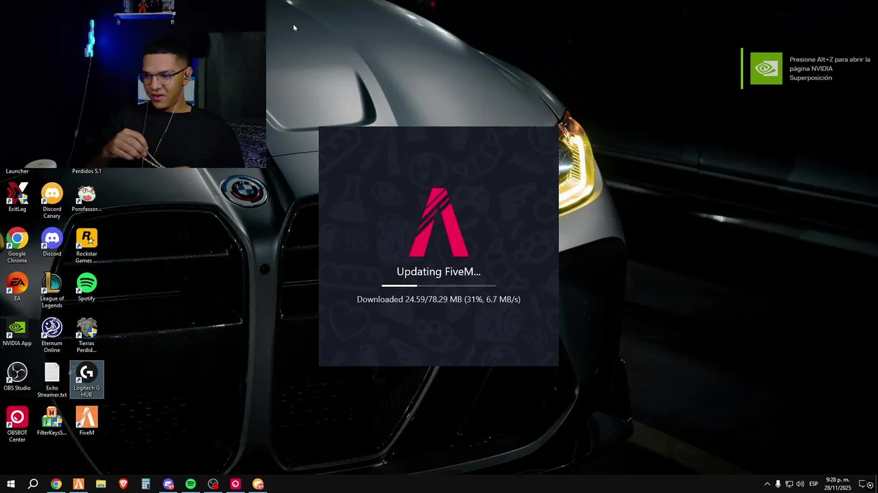Open clock and date flyout
878x493 pixels.
[x=838, y=484]
